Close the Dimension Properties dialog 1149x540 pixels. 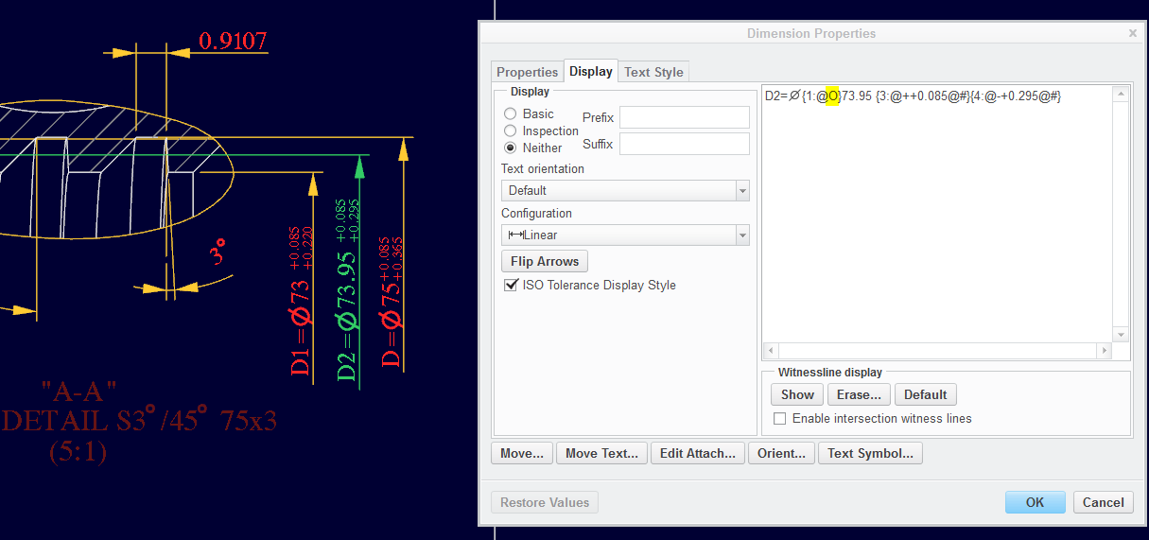[x=1133, y=33]
